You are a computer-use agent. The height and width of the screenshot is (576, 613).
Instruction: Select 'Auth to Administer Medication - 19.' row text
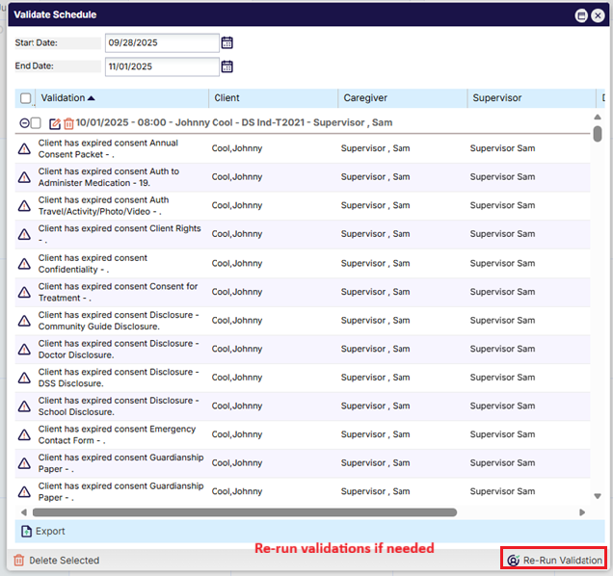tap(109, 177)
